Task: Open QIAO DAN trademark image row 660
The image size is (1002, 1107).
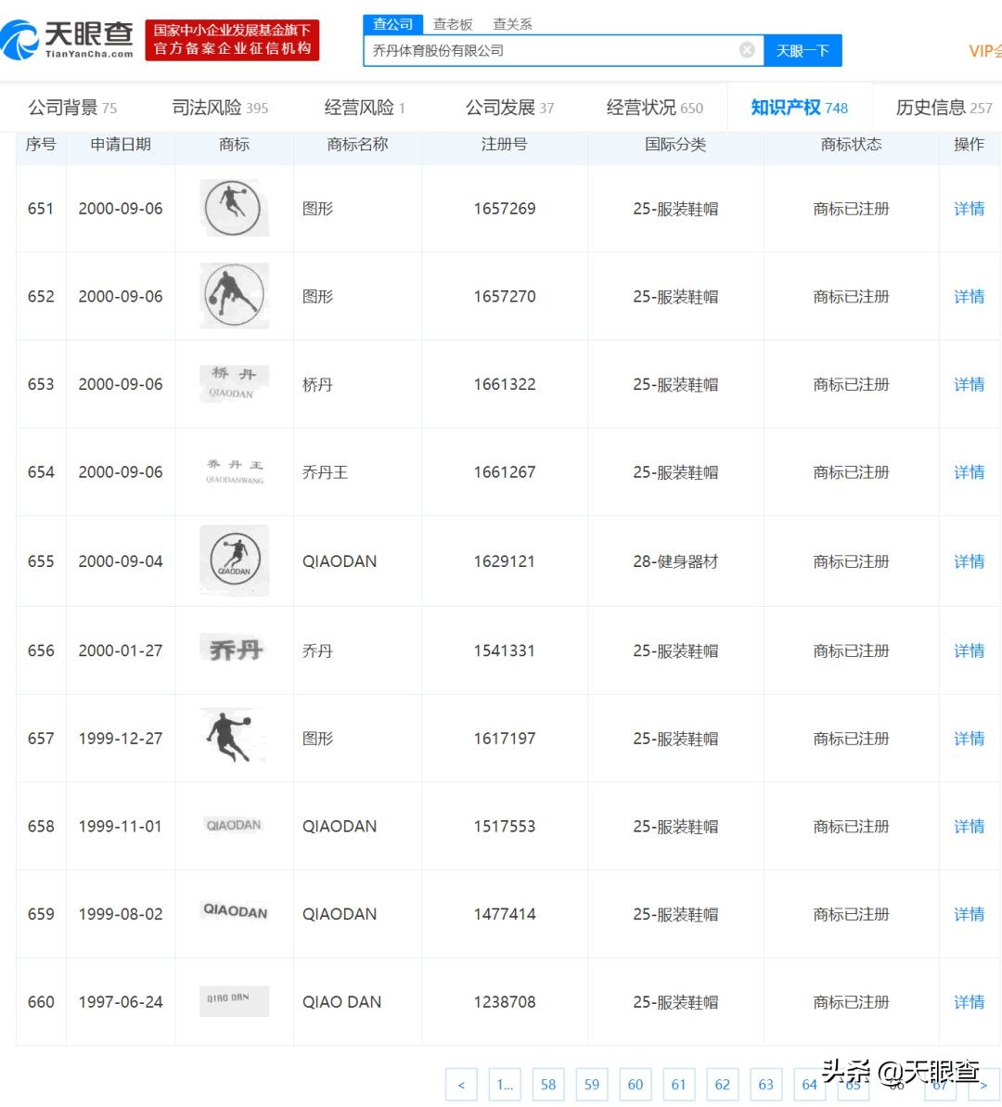Action: [x=234, y=1000]
